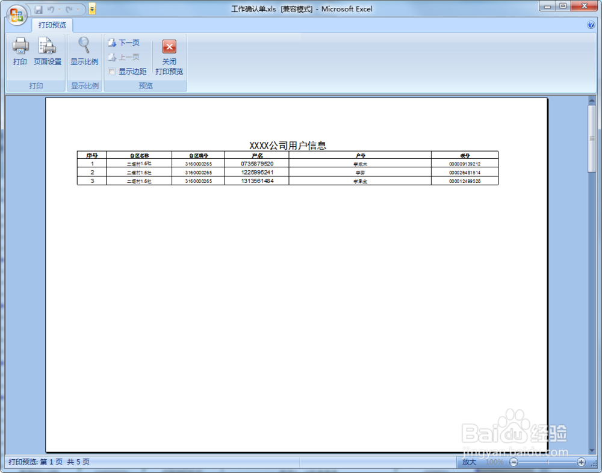Open 页面设置 page setup
602x473 pixels.
pyautogui.click(x=48, y=51)
